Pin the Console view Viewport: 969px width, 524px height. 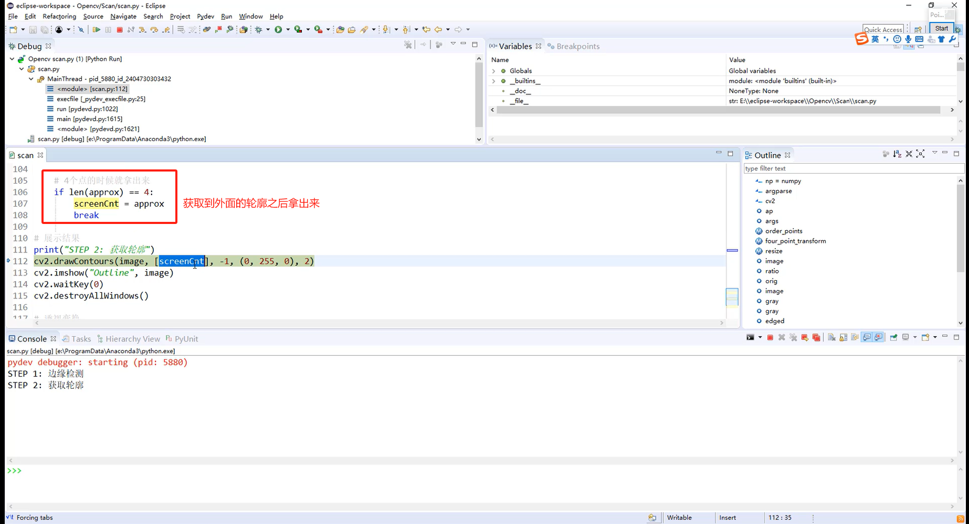893,337
